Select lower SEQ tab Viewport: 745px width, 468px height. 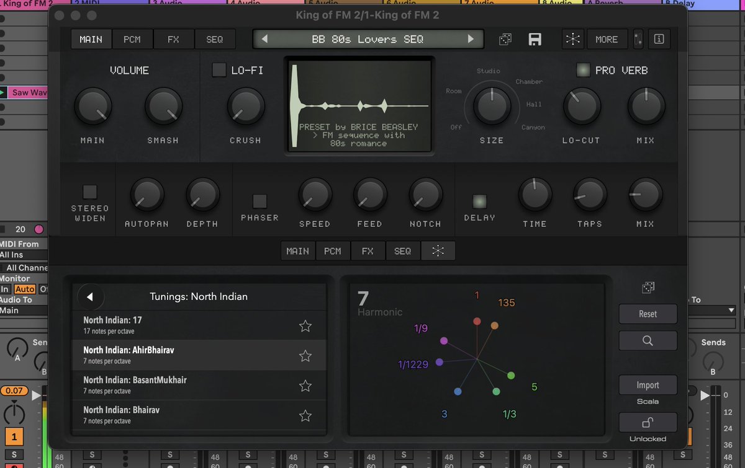pyautogui.click(x=402, y=250)
